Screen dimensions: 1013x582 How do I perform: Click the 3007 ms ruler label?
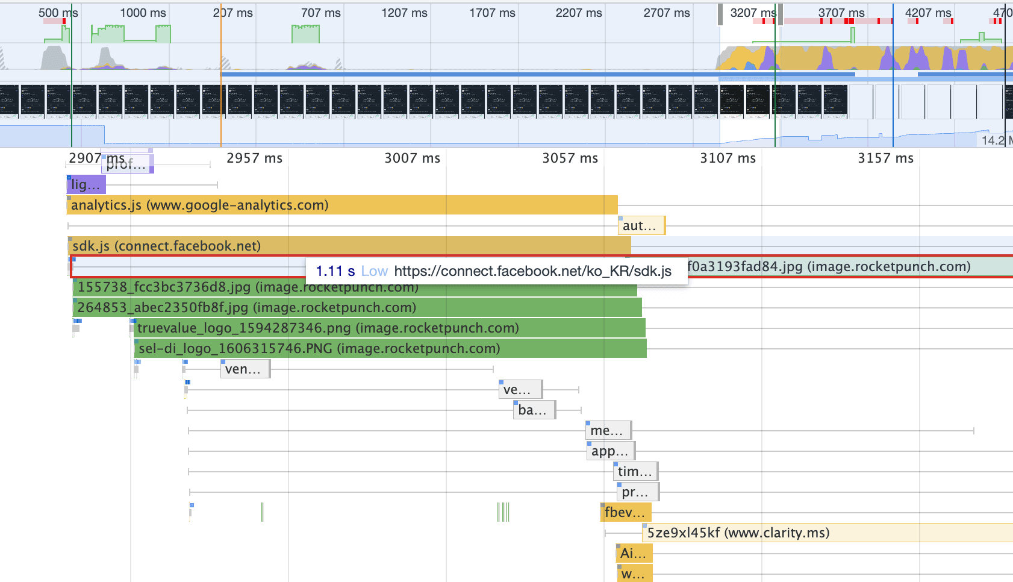click(x=413, y=158)
